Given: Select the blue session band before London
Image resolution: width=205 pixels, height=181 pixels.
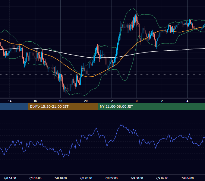Looking at the screenshot, I should (14, 106).
